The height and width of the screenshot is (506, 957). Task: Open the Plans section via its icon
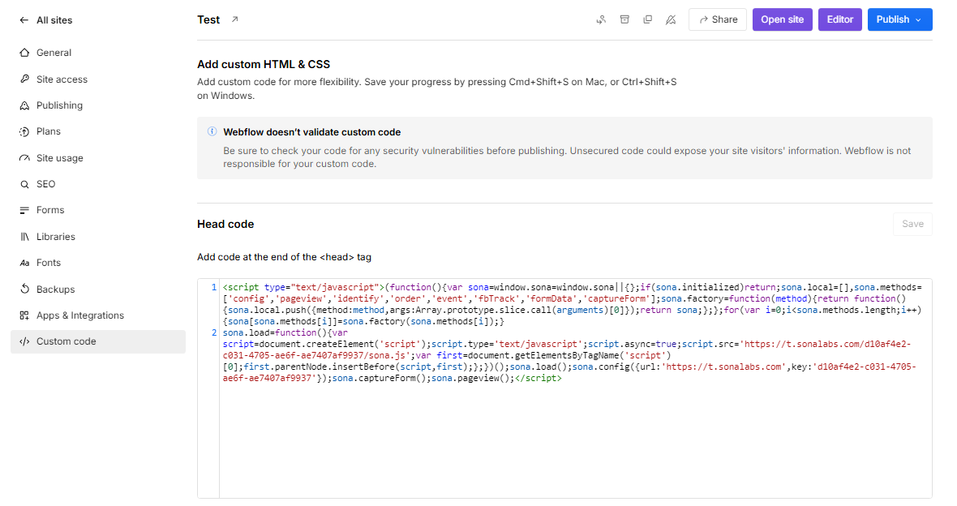(x=24, y=132)
